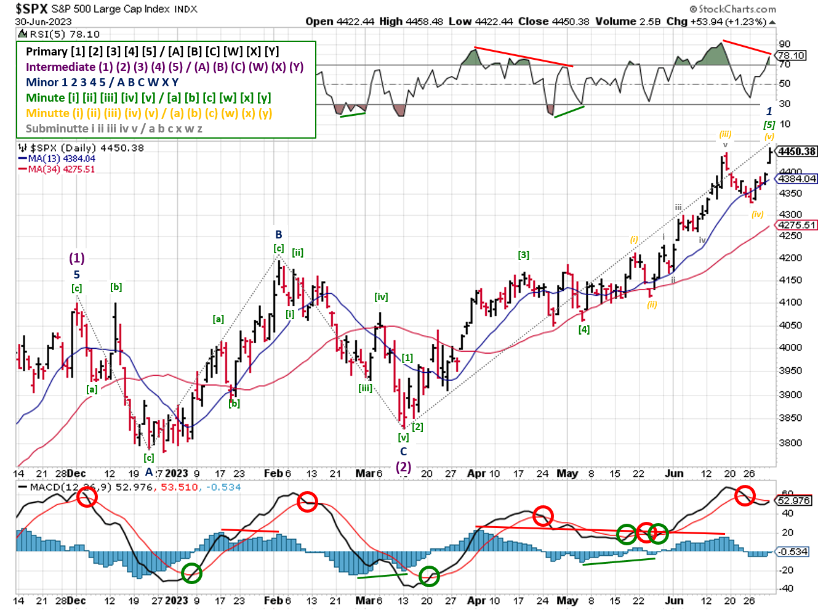
Task: Click the $SPX ticker title
Action: point(31,9)
